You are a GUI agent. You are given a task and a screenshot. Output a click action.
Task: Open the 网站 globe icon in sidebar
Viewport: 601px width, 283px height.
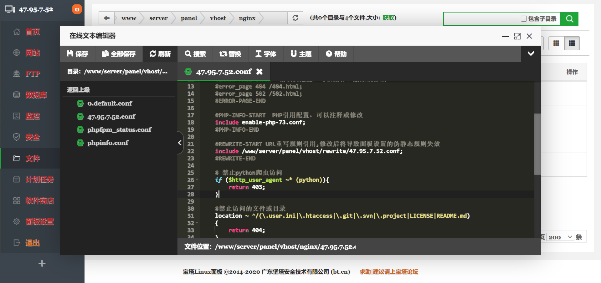coord(17,53)
